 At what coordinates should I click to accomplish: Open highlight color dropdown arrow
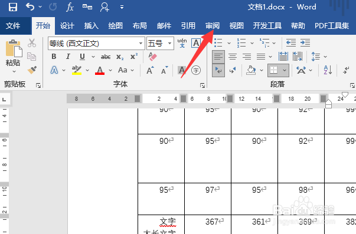click(87, 71)
